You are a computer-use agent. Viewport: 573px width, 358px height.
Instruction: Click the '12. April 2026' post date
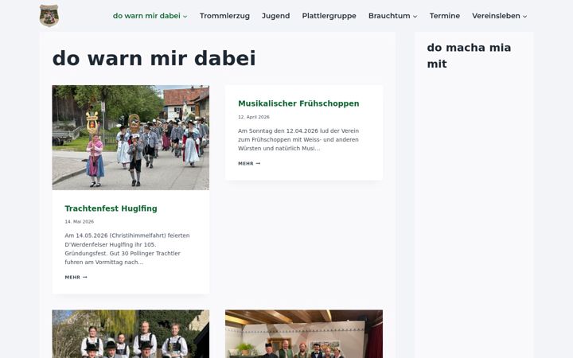coord(254,117)
